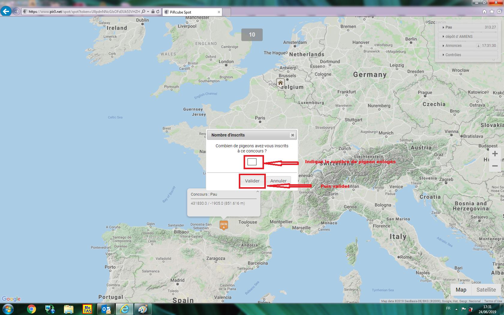This screenshot has width=504, height=315.
Task: Click the Annuler button
Action: pos(278,181)
